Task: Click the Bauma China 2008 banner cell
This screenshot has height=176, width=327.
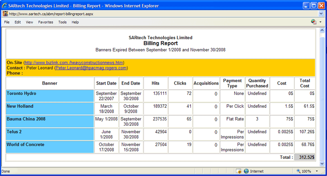Action: pos(50,121)
